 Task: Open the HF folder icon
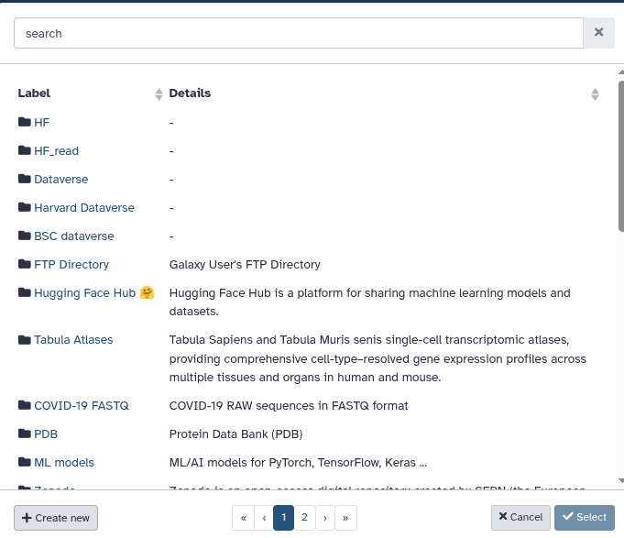tap(24, 122)
